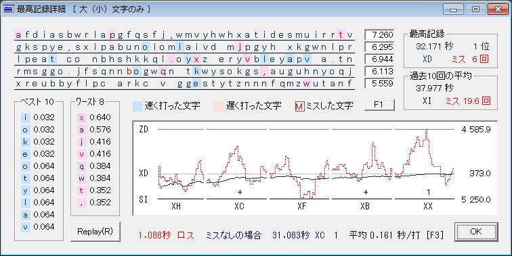Click the ミスなしの場合 label
512x256 pixels.
click(234, 235)
